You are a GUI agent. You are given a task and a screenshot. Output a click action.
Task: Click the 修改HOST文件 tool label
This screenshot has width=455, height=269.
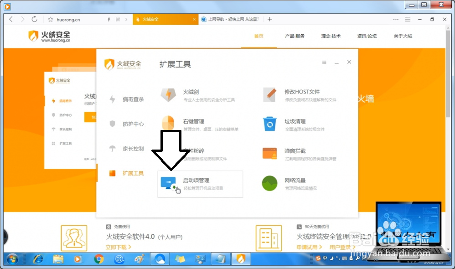point(302,92)
